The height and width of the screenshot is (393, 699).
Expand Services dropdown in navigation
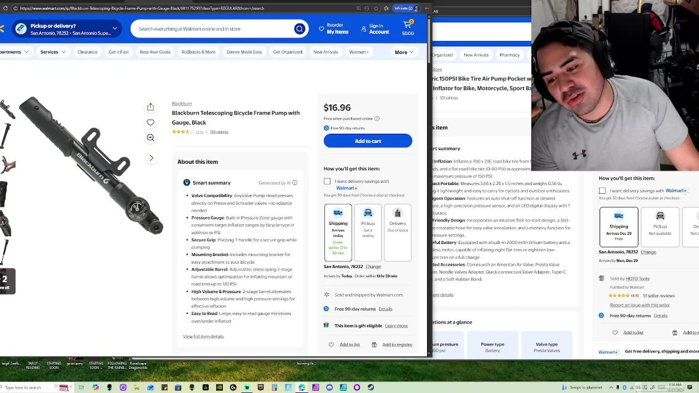point(53,52)
